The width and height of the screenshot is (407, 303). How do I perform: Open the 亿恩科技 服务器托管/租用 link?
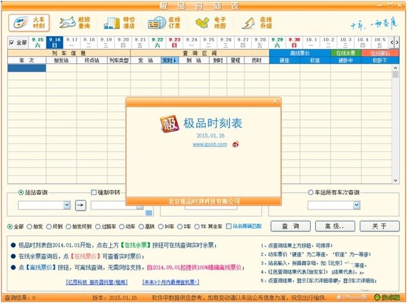coord(97,282)
